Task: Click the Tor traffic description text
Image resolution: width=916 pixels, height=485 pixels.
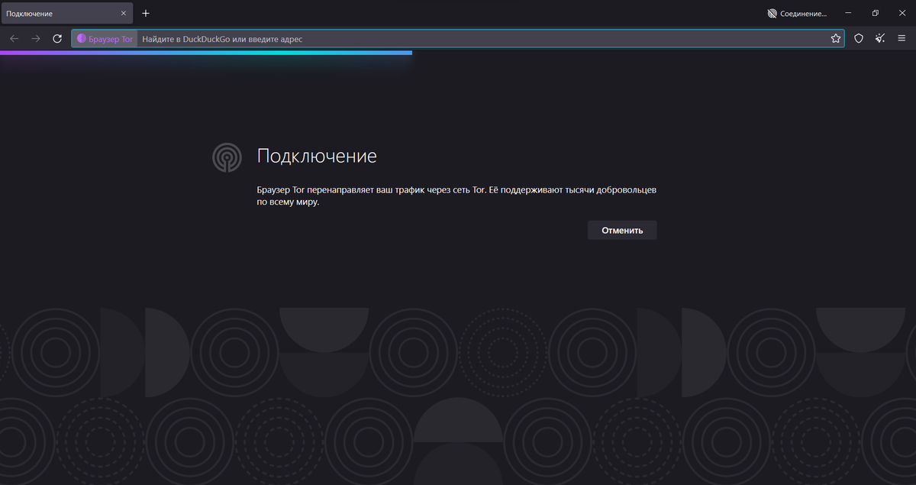Action: pos(456,196)
